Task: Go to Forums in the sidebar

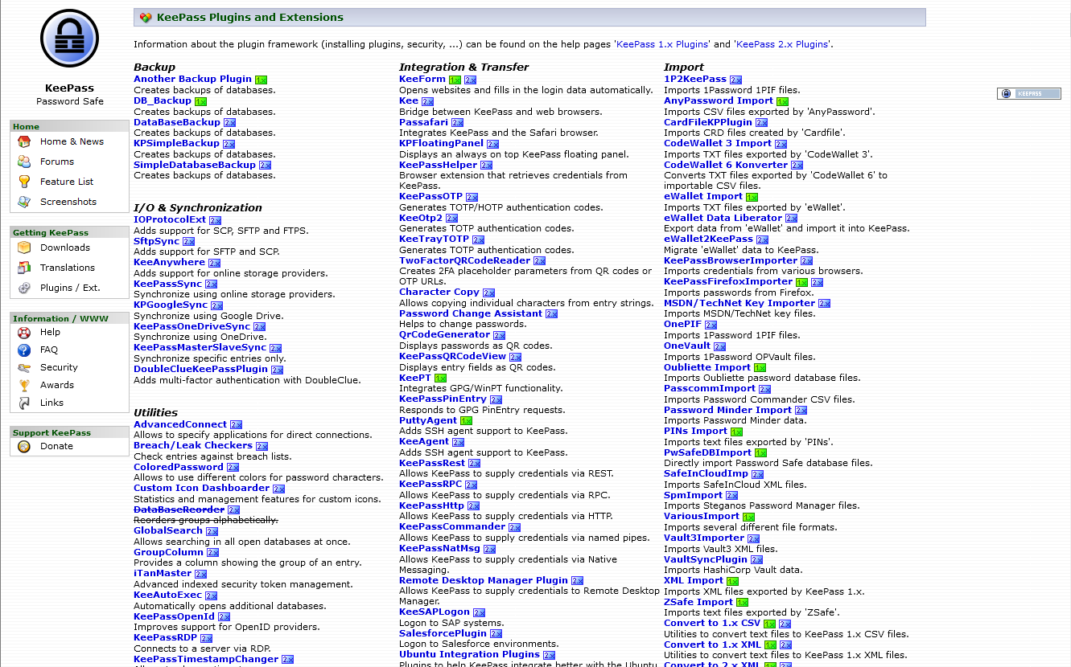Action: (57, 162)
